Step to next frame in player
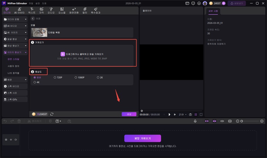 [x=175, y=115]
